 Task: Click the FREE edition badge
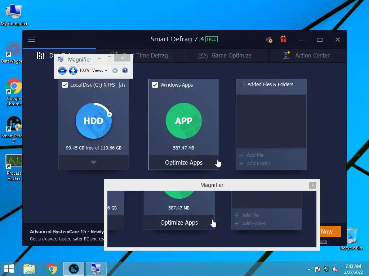(x=211, y=39)
